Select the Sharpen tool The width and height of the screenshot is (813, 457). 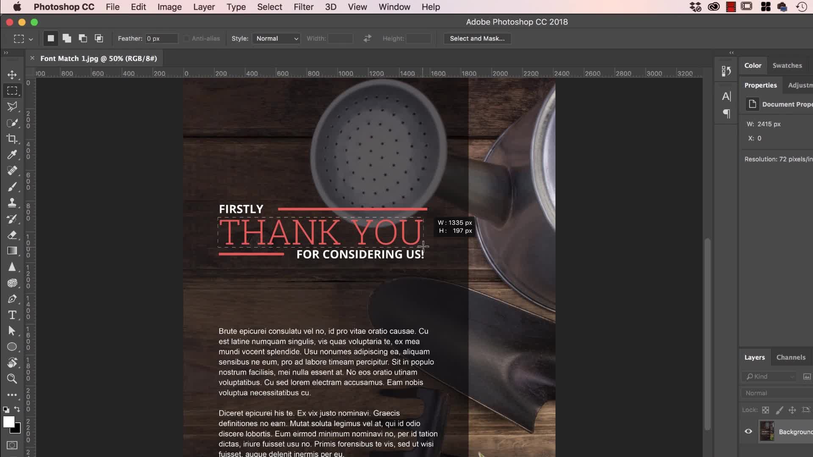click(x=12, y=267)
